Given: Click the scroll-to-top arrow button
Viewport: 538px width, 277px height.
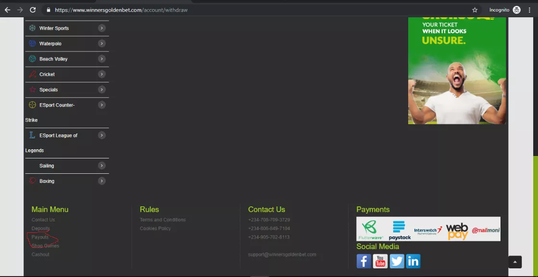Looking at the screenshot, I should [515, 262].
